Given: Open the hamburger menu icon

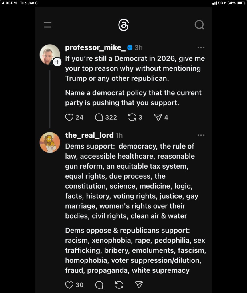Looking at the screenshot, I should coord(48,25).
